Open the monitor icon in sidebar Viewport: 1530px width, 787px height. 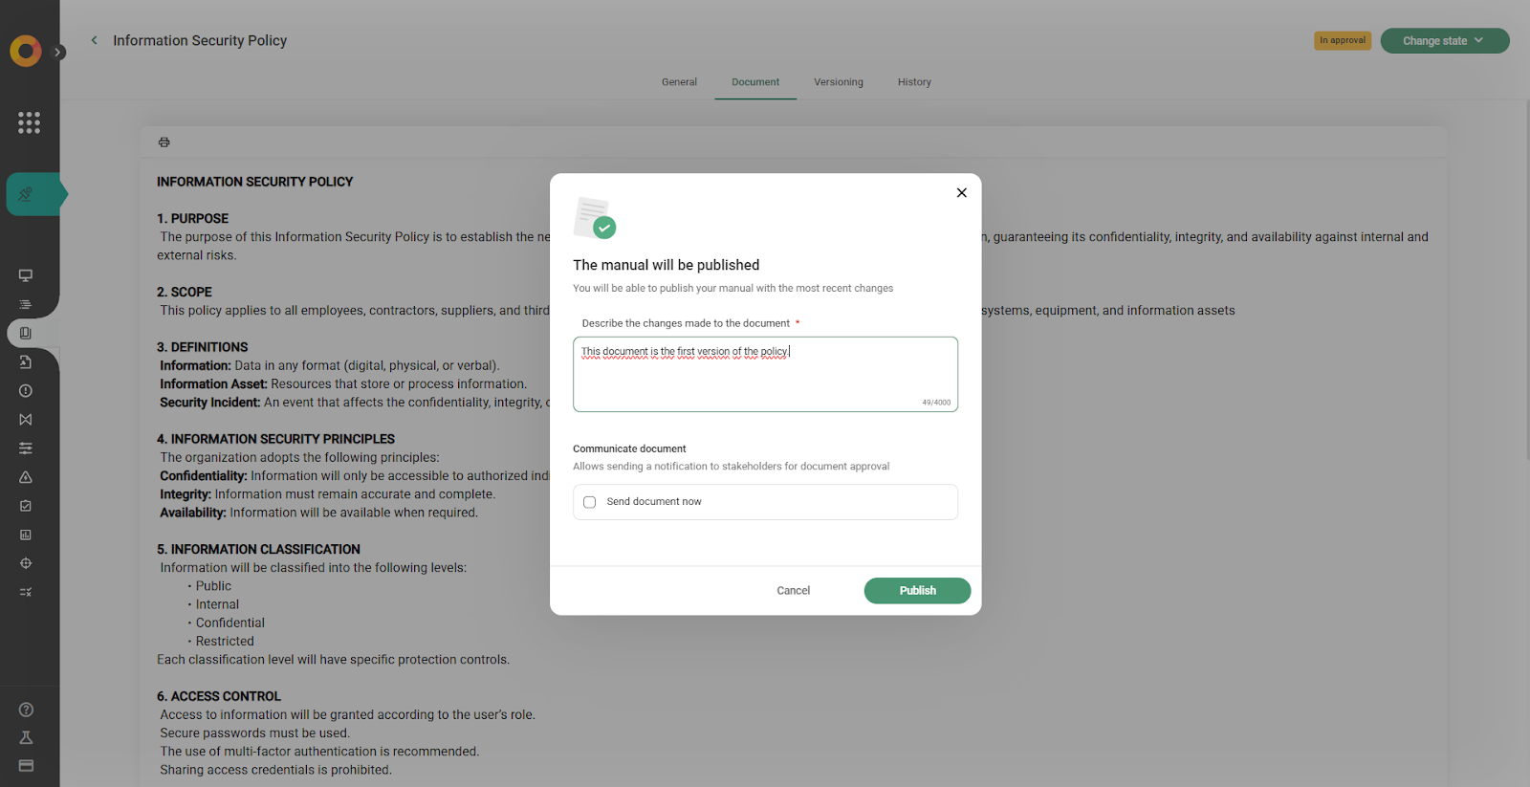tap(26, 275)
